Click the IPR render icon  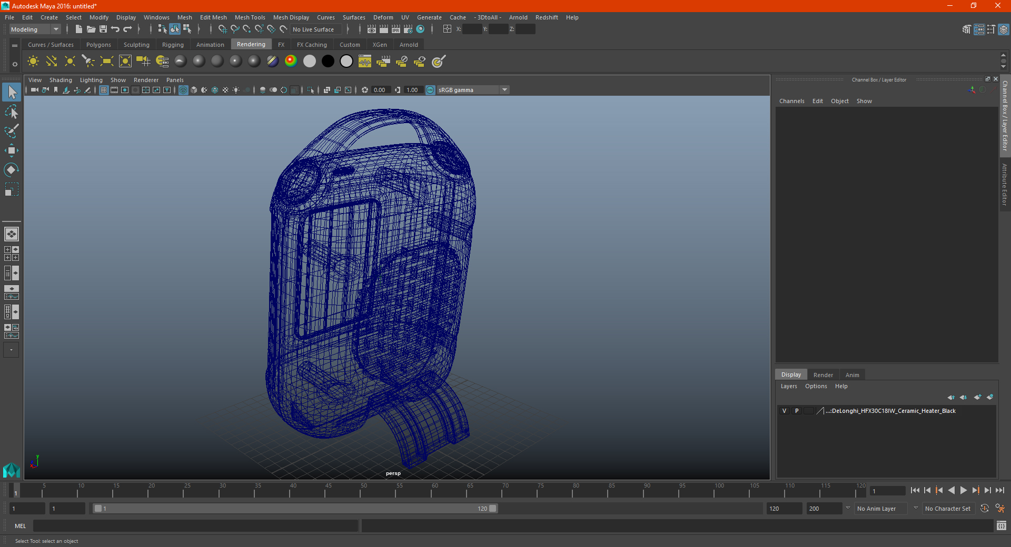tap(396, 29)
